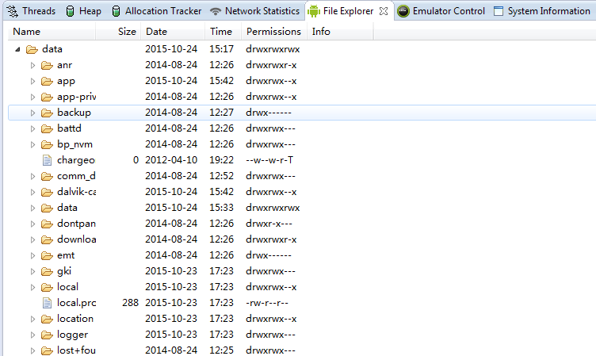Click the dontpan folder icon
Viewport: 596px width, 356px height.
47,224
